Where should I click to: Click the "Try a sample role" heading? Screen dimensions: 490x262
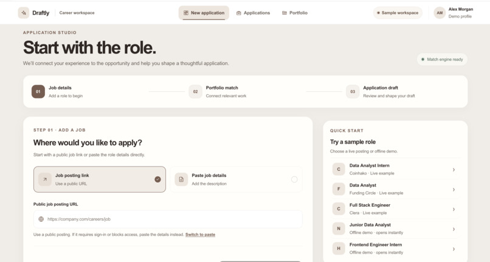(353, 142)
